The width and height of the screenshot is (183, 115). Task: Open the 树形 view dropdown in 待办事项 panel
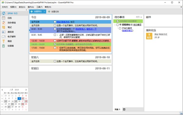(x=139, y=17)
